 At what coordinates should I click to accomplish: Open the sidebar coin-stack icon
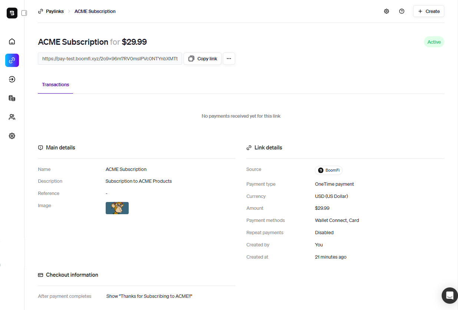pos(12,98)
